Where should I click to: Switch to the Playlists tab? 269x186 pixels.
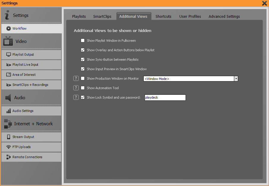pyautogui.click(x=79, y=16)
